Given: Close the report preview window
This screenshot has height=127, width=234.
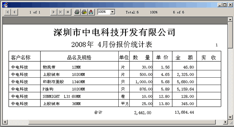Looking at the screenshot, I should pyautogui.click(x=230, y=5).
